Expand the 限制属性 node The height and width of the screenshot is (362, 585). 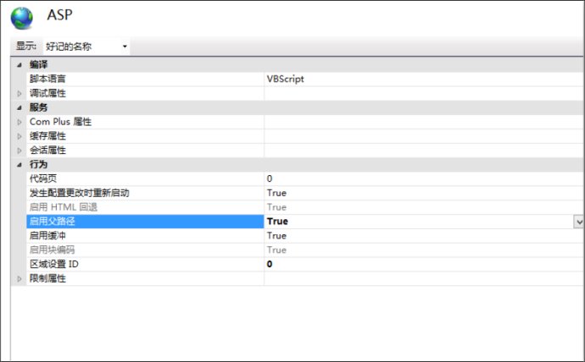click(x=19, y=278)
